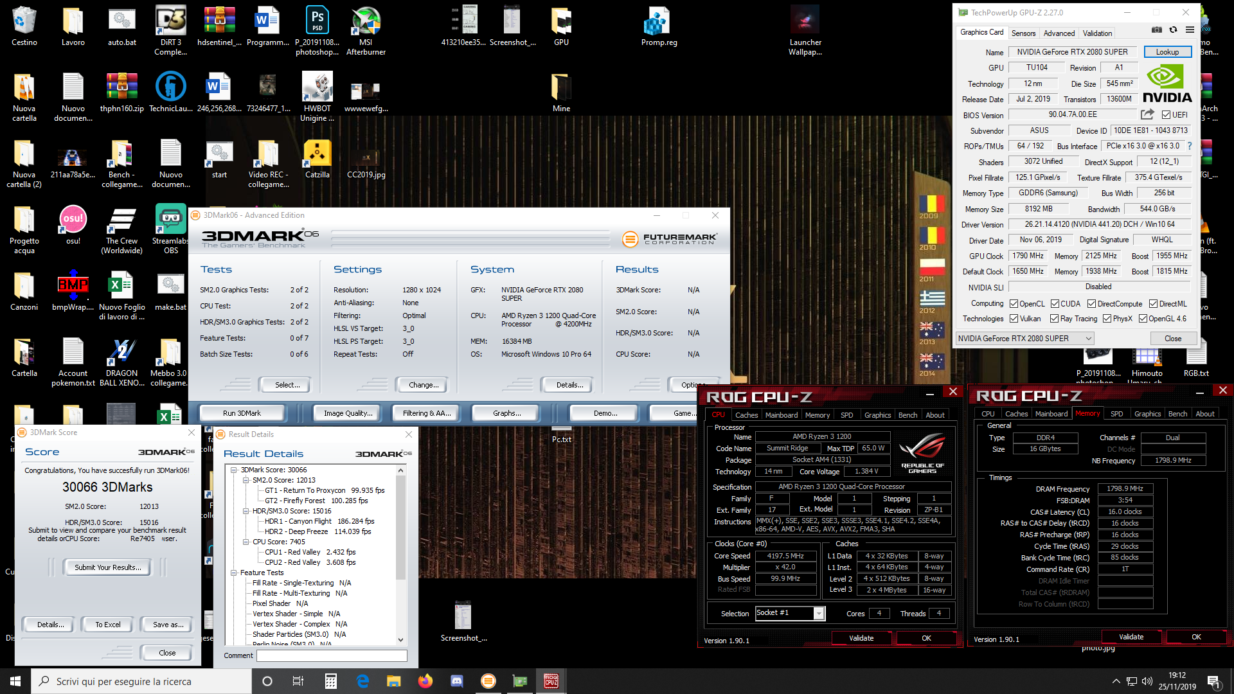Click the To Excel button
Image resolution: width=1234 pixels, height=694 pixels.
click(107, 625)
